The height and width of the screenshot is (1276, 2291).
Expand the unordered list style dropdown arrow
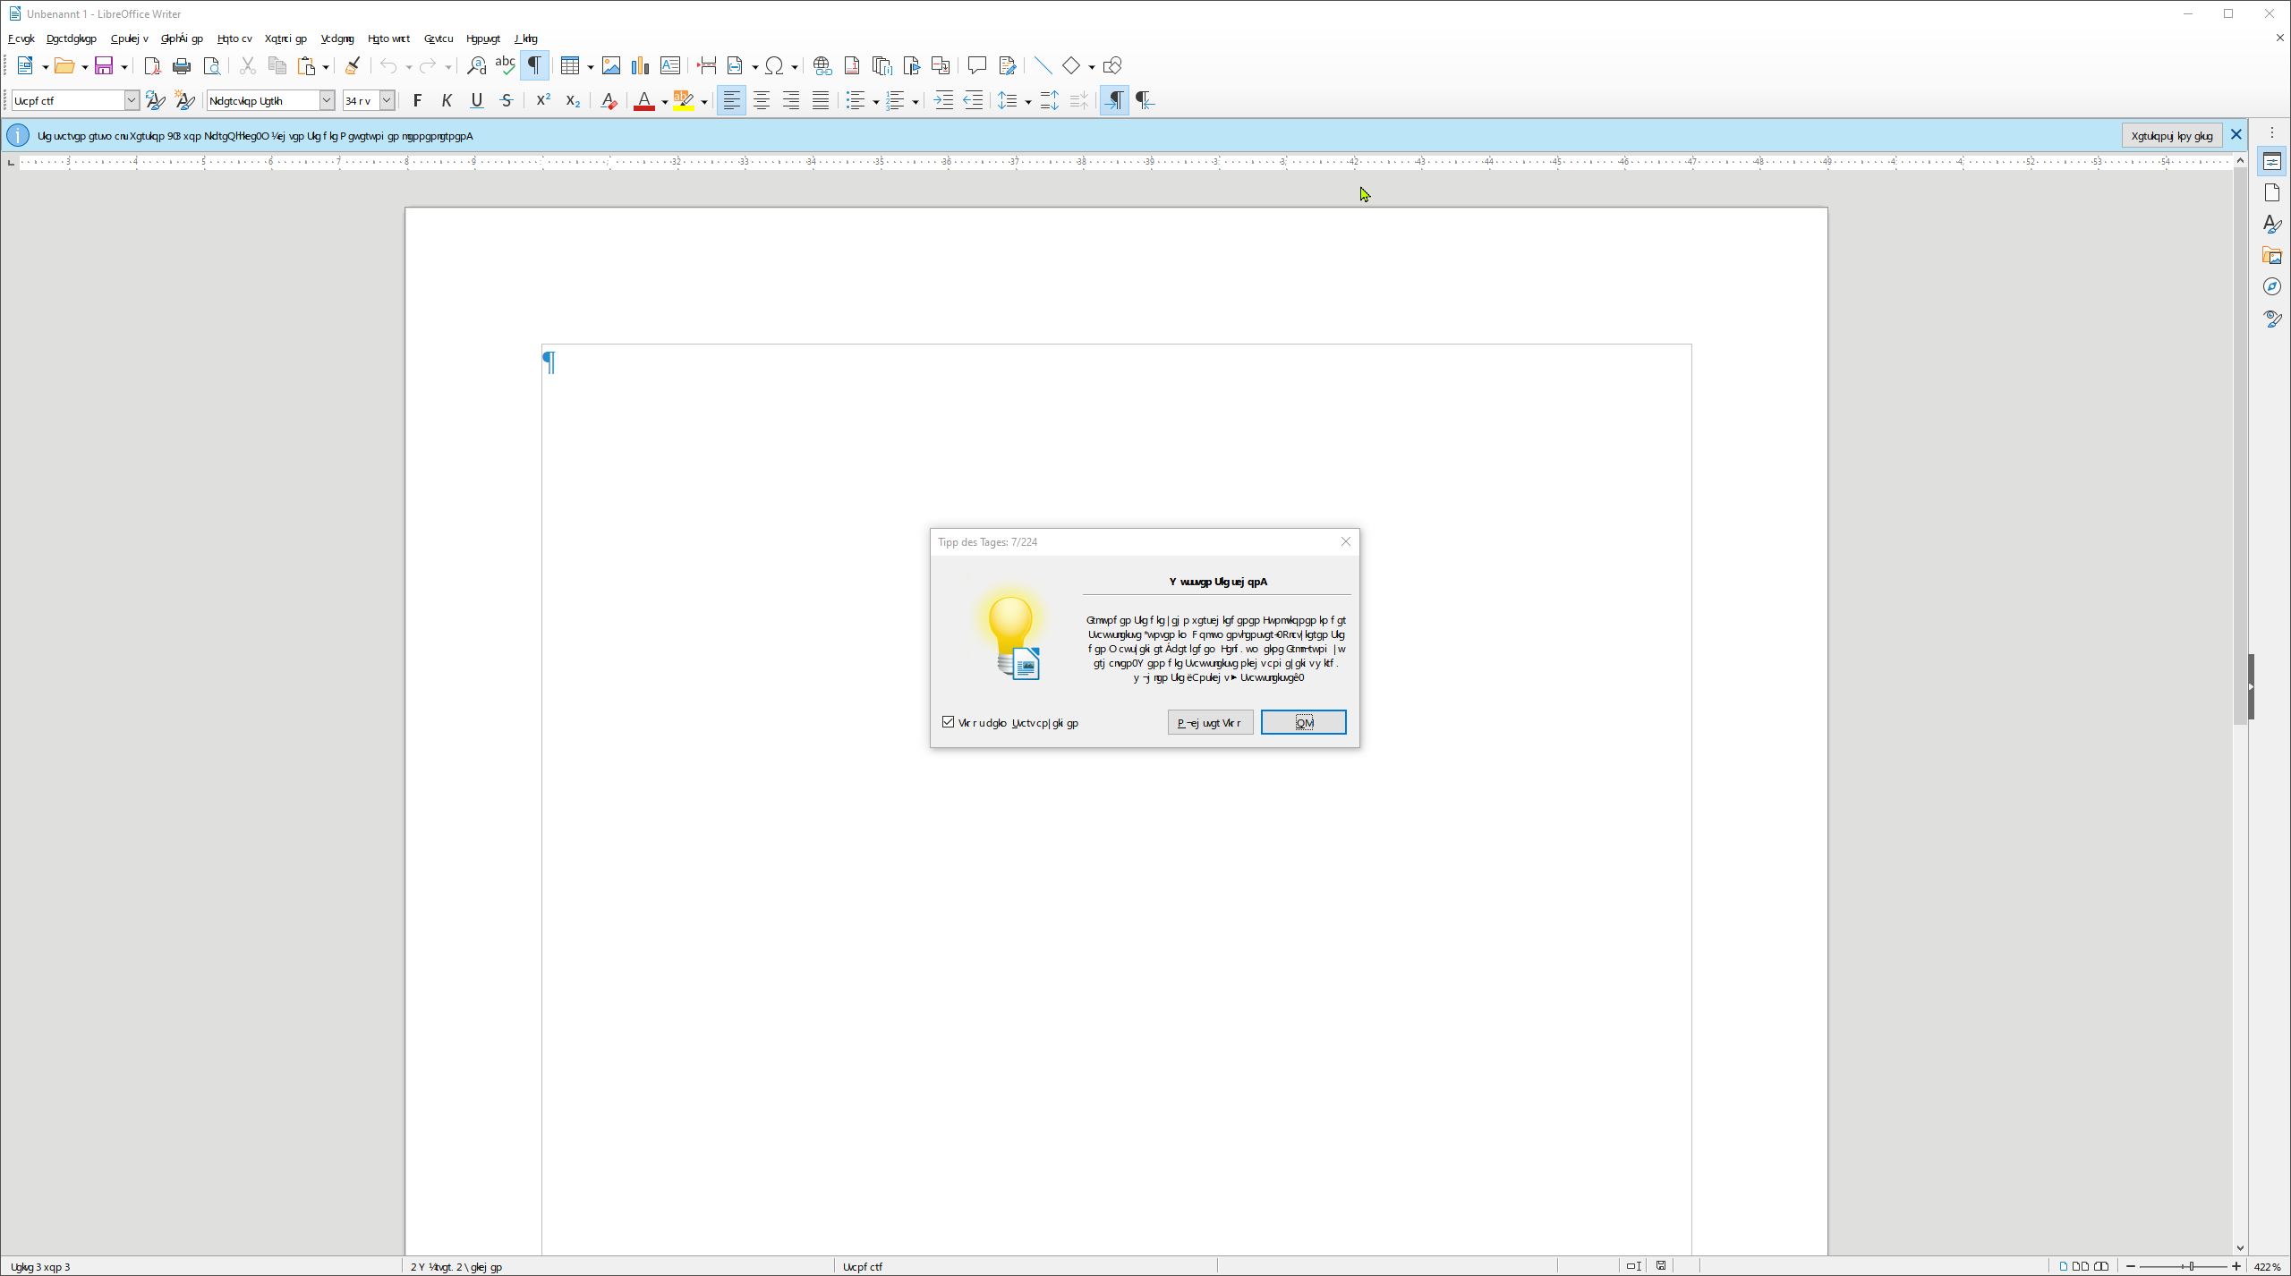point(875,101)
